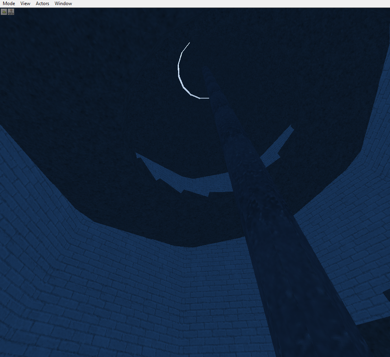Click the dark shadowed area in bottom-right corner
Viewport: 390px width, 357px height.
377,342
